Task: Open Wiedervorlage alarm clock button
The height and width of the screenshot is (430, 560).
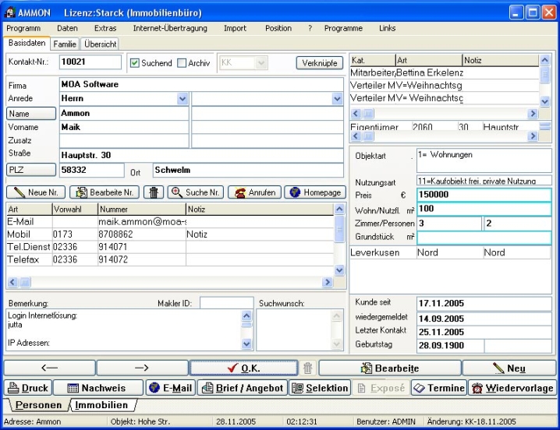Action: (512, 387)
